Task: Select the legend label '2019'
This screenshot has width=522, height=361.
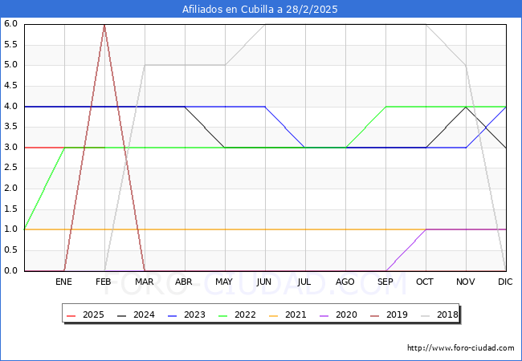Action: point(397,314)
